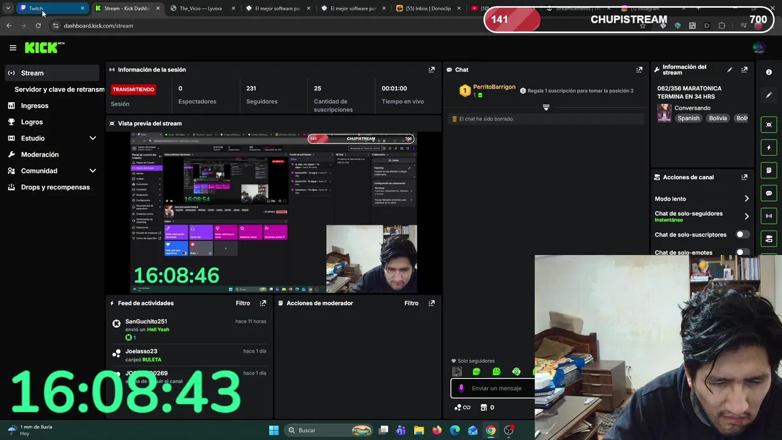Click the Spanish tag

pos(688,118)
